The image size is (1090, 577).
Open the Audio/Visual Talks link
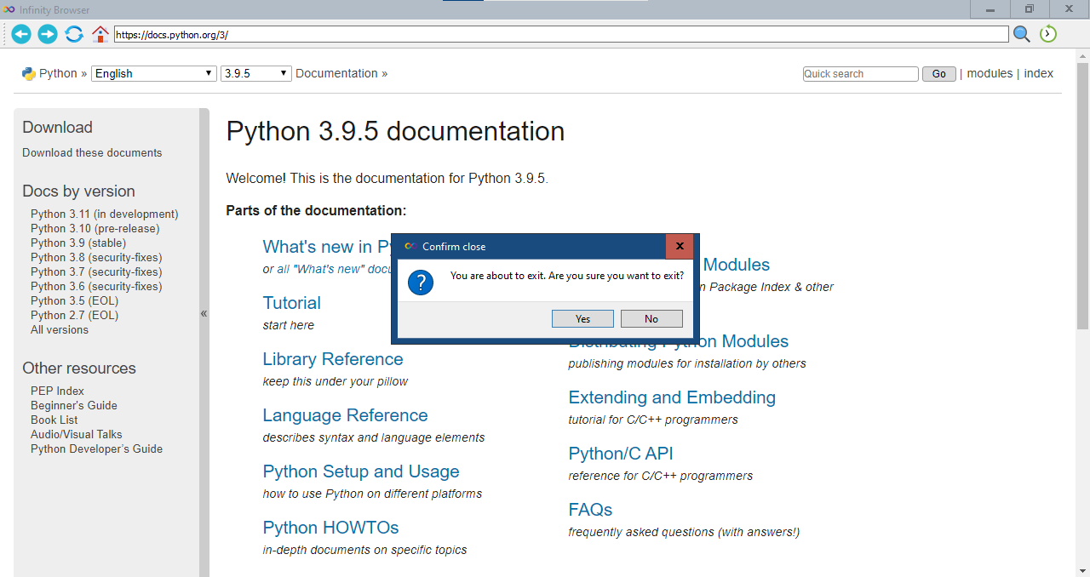77,435
